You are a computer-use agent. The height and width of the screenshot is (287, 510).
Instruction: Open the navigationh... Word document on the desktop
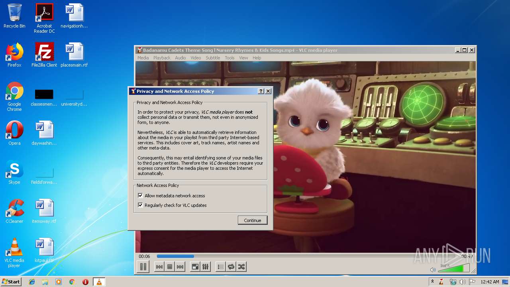(74, 16)
